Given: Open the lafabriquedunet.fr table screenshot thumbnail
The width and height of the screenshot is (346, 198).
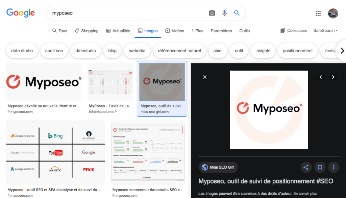Looking at the screenshot, I should click(110, 82).
